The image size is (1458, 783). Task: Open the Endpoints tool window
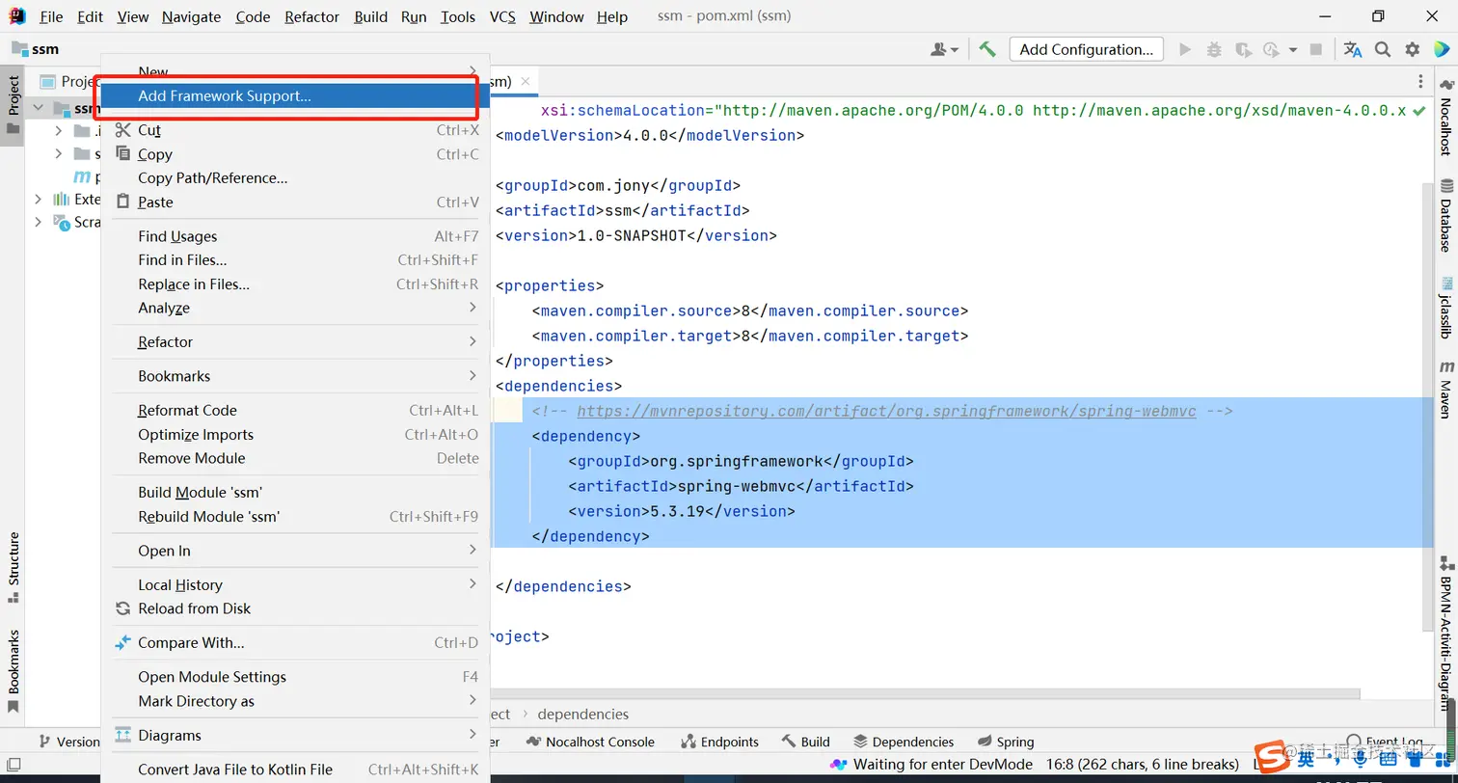pos(719,742)
